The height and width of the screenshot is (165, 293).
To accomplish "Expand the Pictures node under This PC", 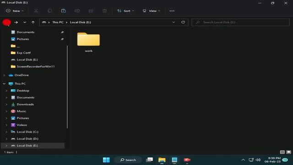I will pos(6,118).
